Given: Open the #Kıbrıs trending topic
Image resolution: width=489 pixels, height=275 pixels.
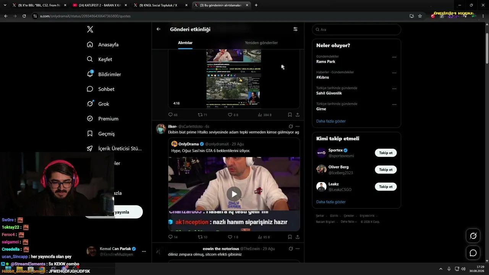Looking at the screenshot, I should [x=323, y=77].
